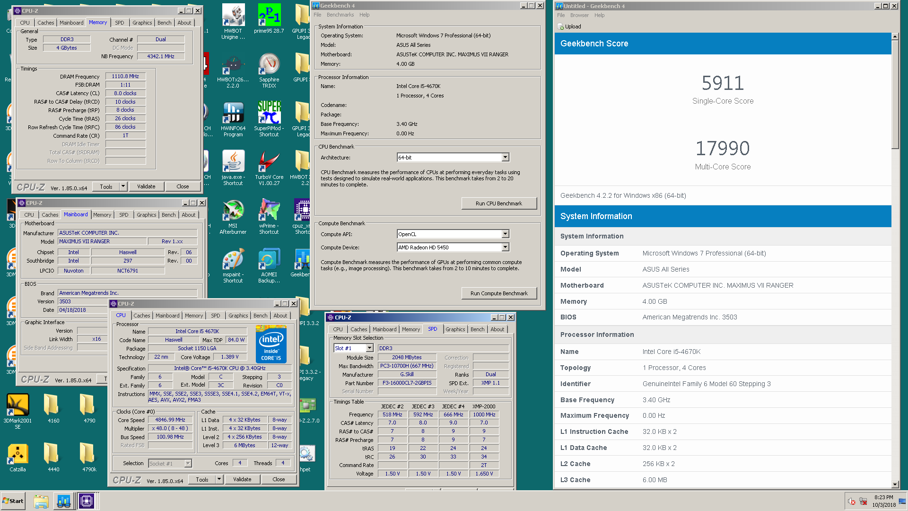Select Caches tab in Mainboard CPU-Z window
The height and width of the screenshot is (511, 908).
(50, 215)
